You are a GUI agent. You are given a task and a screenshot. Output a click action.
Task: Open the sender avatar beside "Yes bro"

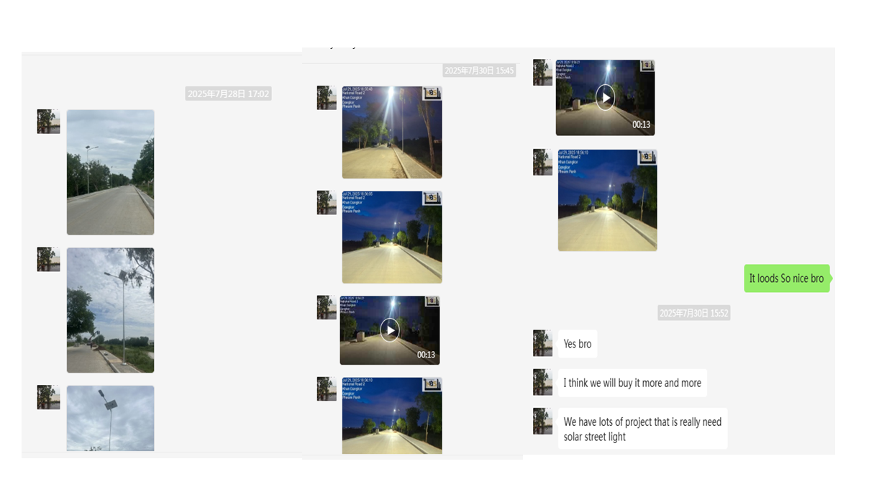tap(543, 343)
